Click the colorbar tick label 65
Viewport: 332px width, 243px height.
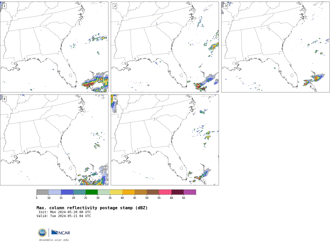point(184,198)
